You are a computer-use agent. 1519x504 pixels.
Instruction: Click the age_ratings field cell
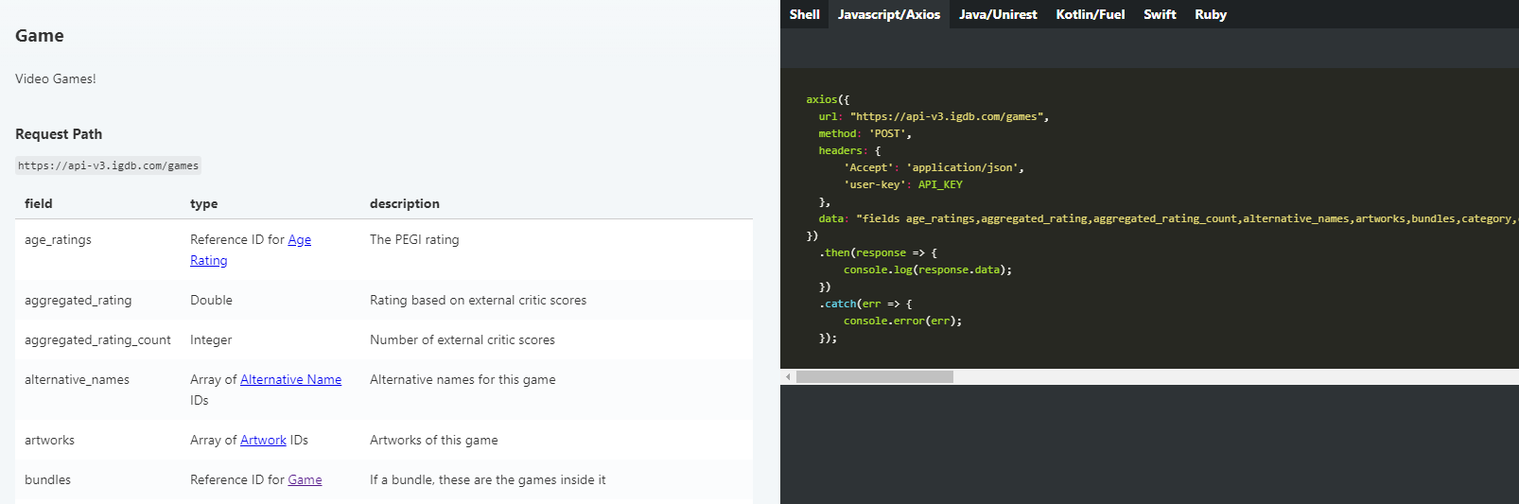click(58, 240)
